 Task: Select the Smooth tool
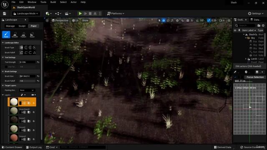click(15, 35)
